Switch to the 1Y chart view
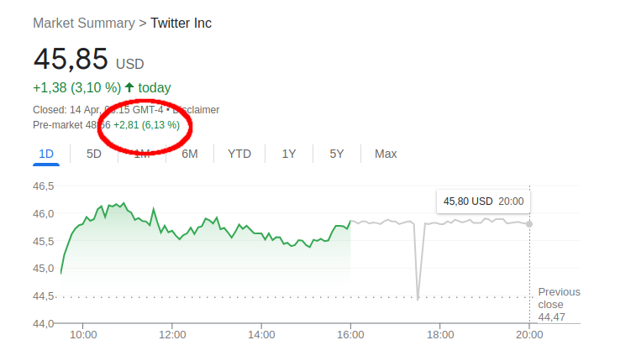 click(289, 154)
